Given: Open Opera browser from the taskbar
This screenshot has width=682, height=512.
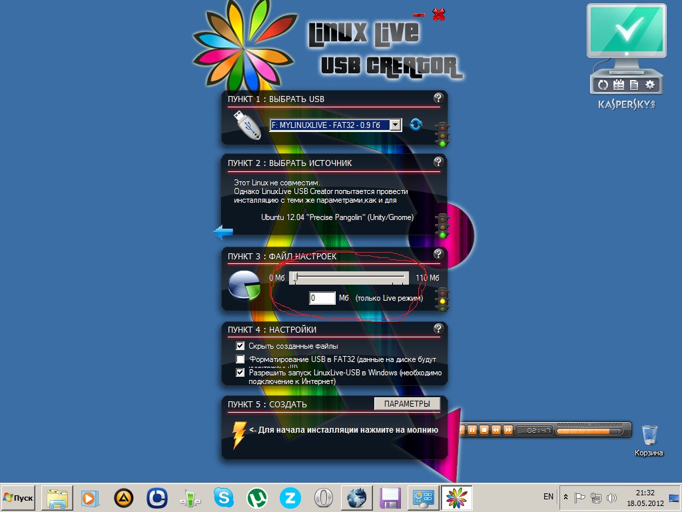Looking at the screenshot, I should coord(324,497).
